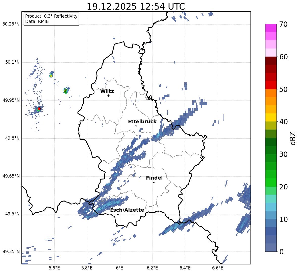Pick the dark red swatch just below 60 dBZ

(x=271, y=61)
